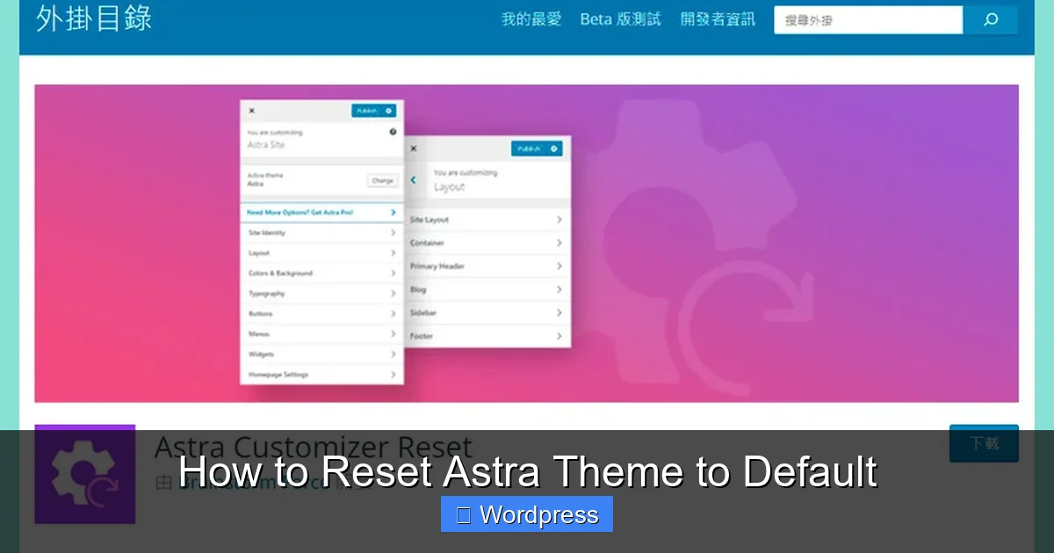Click the Astra Customizer Reset gear plugin icon
Viewport: 1054px width, 553px height.
(x=85, y=474)
